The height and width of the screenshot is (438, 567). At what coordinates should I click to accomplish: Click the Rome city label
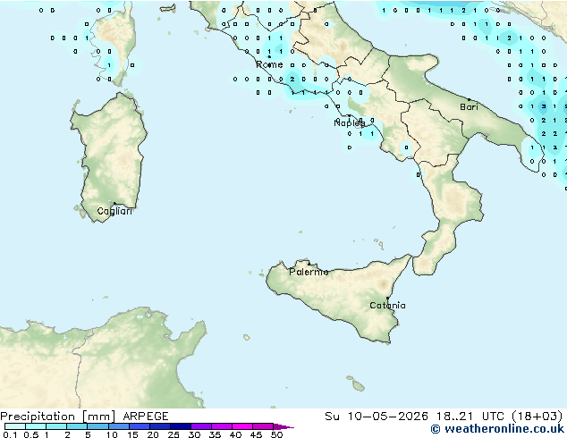tap(269, 64)
